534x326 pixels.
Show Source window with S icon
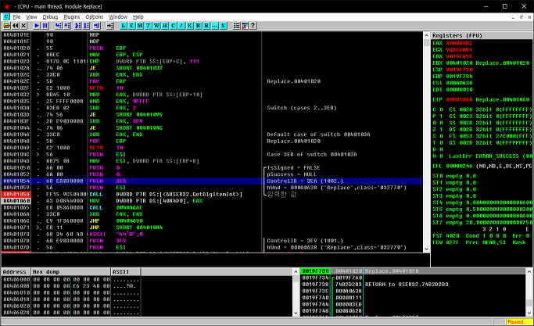pos(223,26)
